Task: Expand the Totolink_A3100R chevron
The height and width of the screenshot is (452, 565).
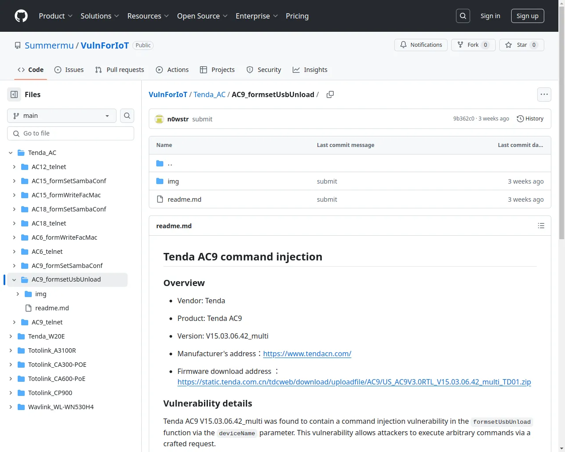Action: (11, 350)
